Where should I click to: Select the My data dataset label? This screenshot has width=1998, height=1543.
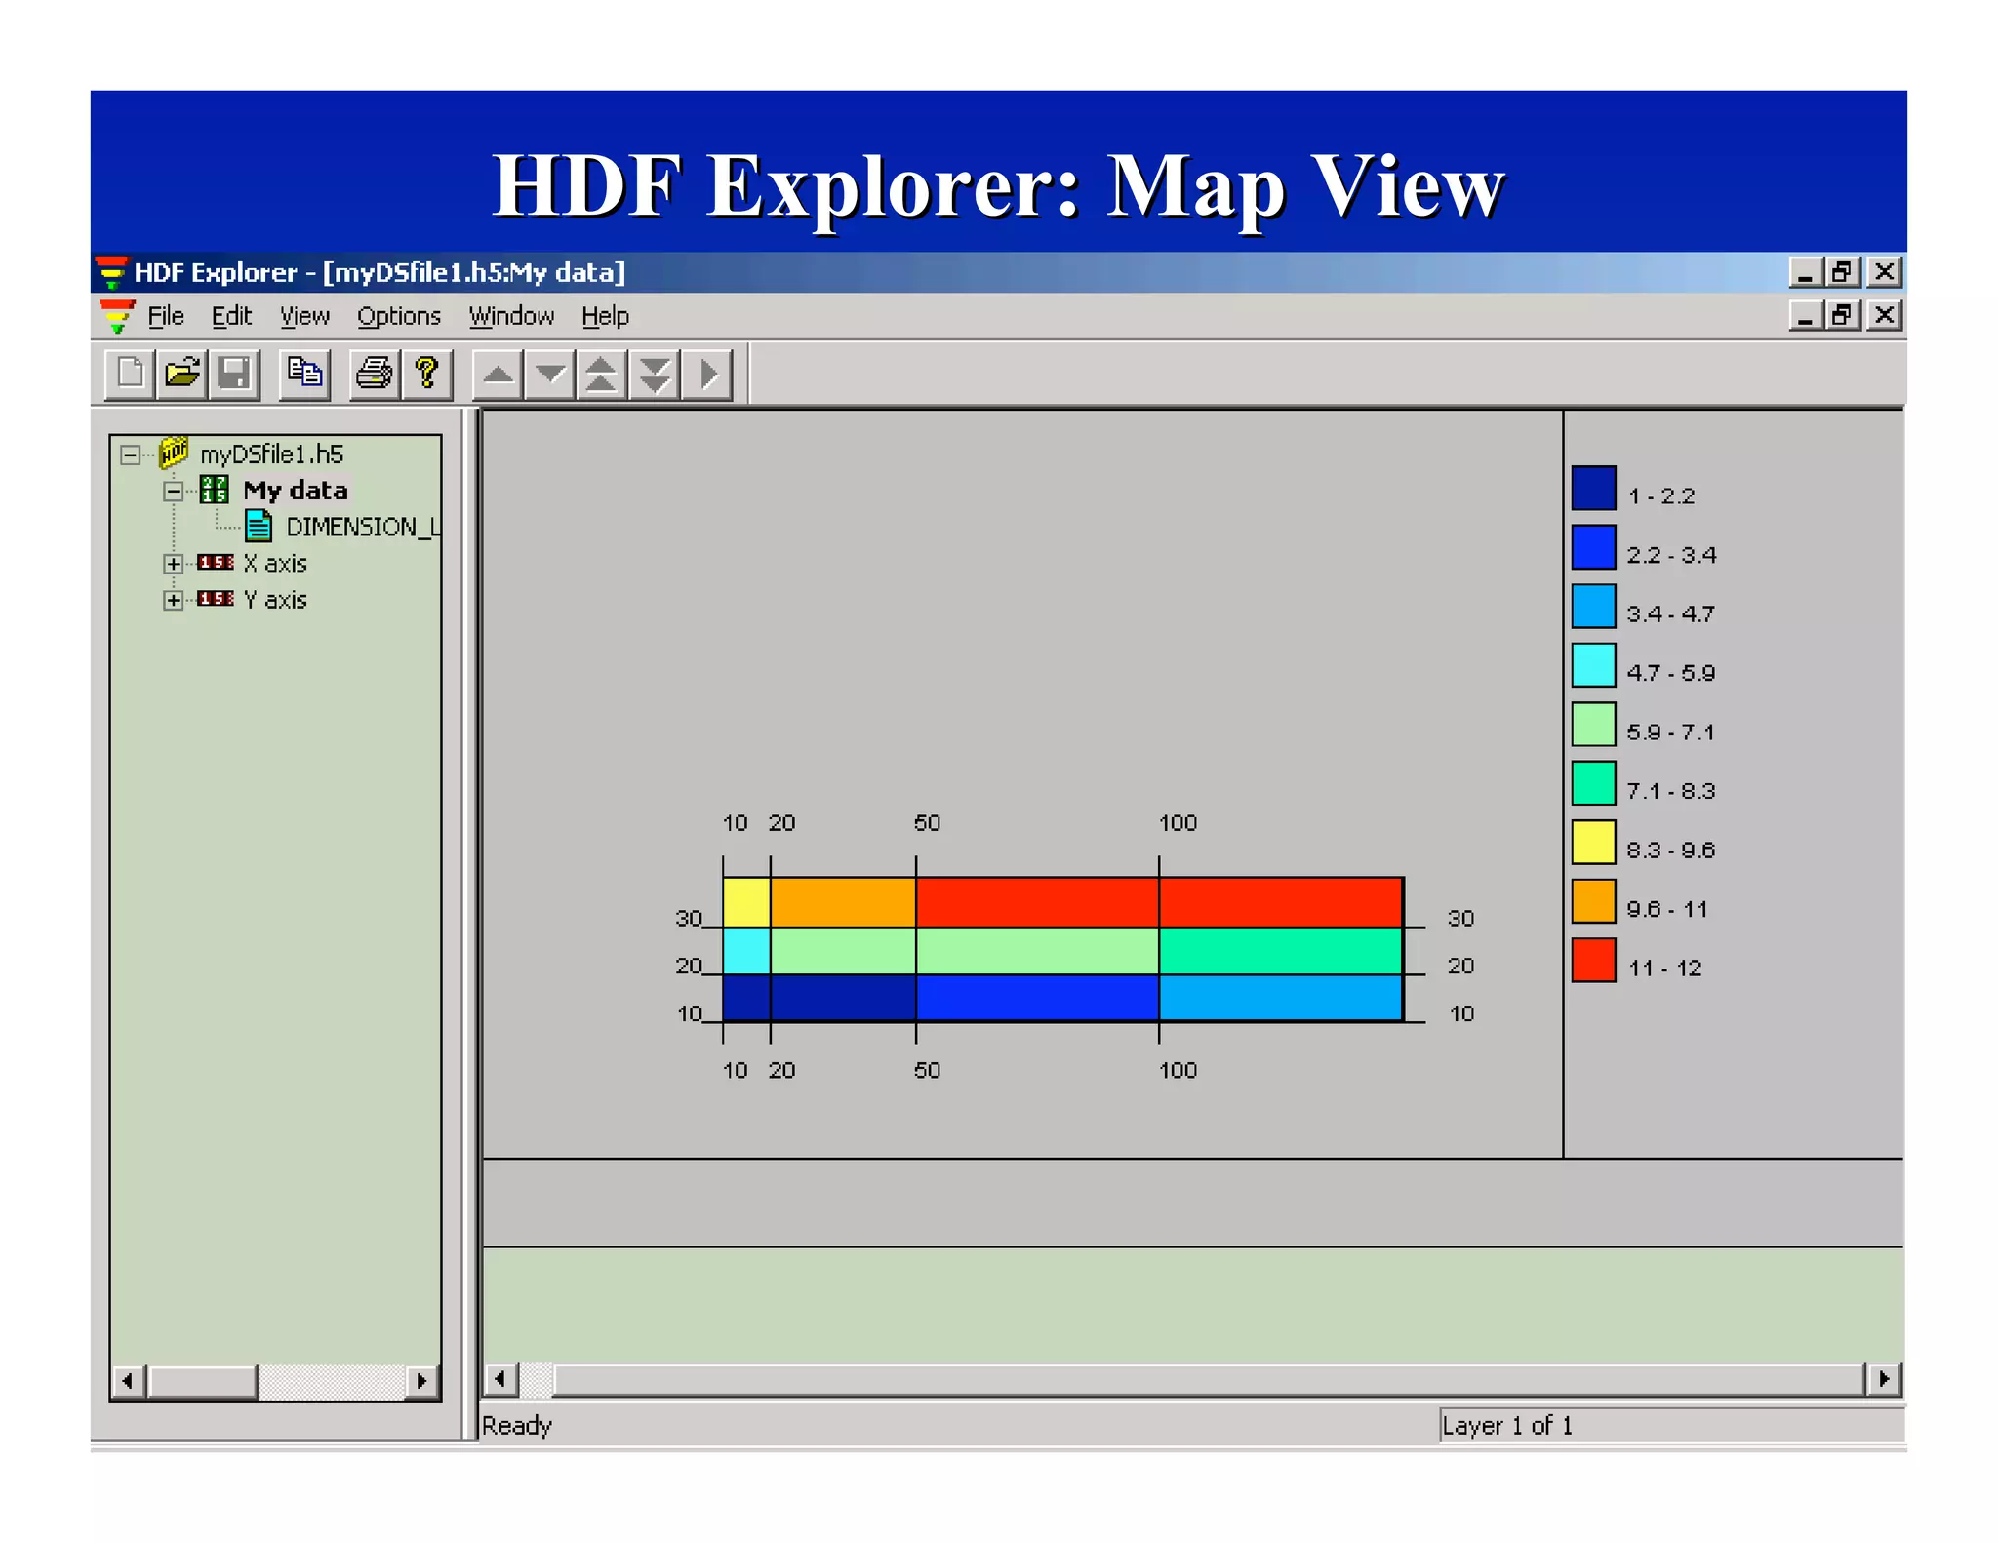296,491
